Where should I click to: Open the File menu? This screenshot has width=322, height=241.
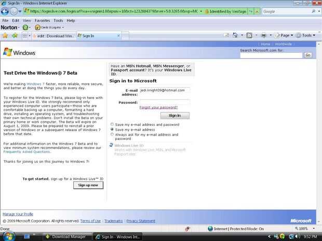coord(5,21)
